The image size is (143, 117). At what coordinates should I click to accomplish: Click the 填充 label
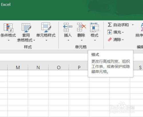pos(117,32)
